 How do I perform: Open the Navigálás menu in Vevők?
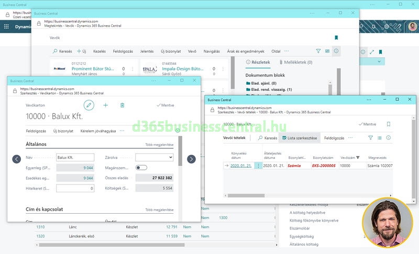tap(212, 51)
